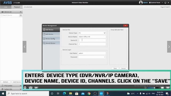
Task: Open the Search Device section in dialog
Action: tap(51, 43)
